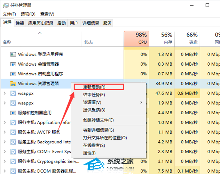220x174 pixels.
Task: Sort by the 66% 磁盘 column header
Action: 187,39
